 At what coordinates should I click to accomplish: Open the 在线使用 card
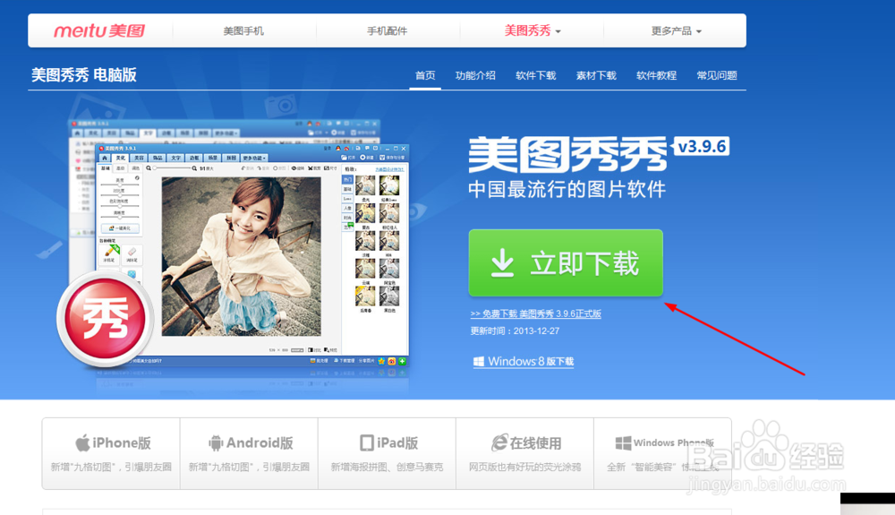525,453
